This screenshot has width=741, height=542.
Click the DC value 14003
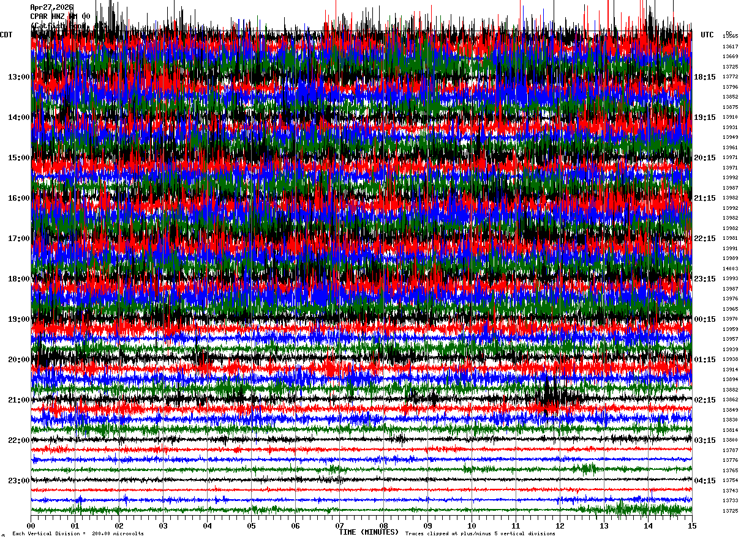coord(730,269)
